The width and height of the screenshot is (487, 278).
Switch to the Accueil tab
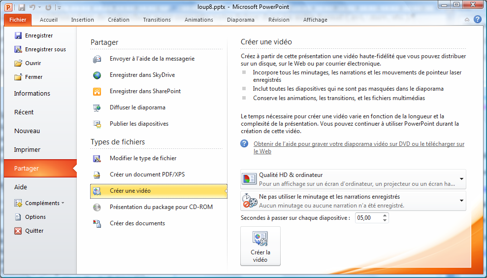[48, 20]
